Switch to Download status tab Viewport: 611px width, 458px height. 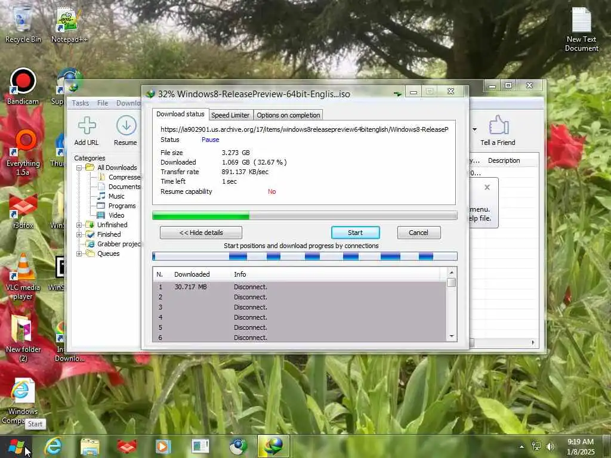coord(180,114)
